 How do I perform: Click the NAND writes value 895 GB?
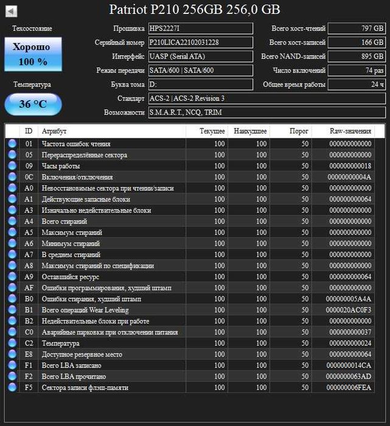(x=357, y=57)
